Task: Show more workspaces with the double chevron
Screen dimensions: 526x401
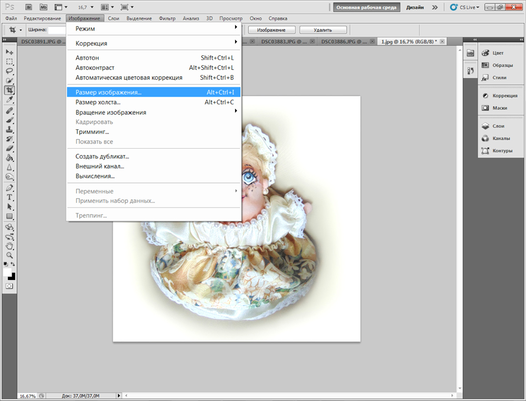Action: [x=435, y=7]
